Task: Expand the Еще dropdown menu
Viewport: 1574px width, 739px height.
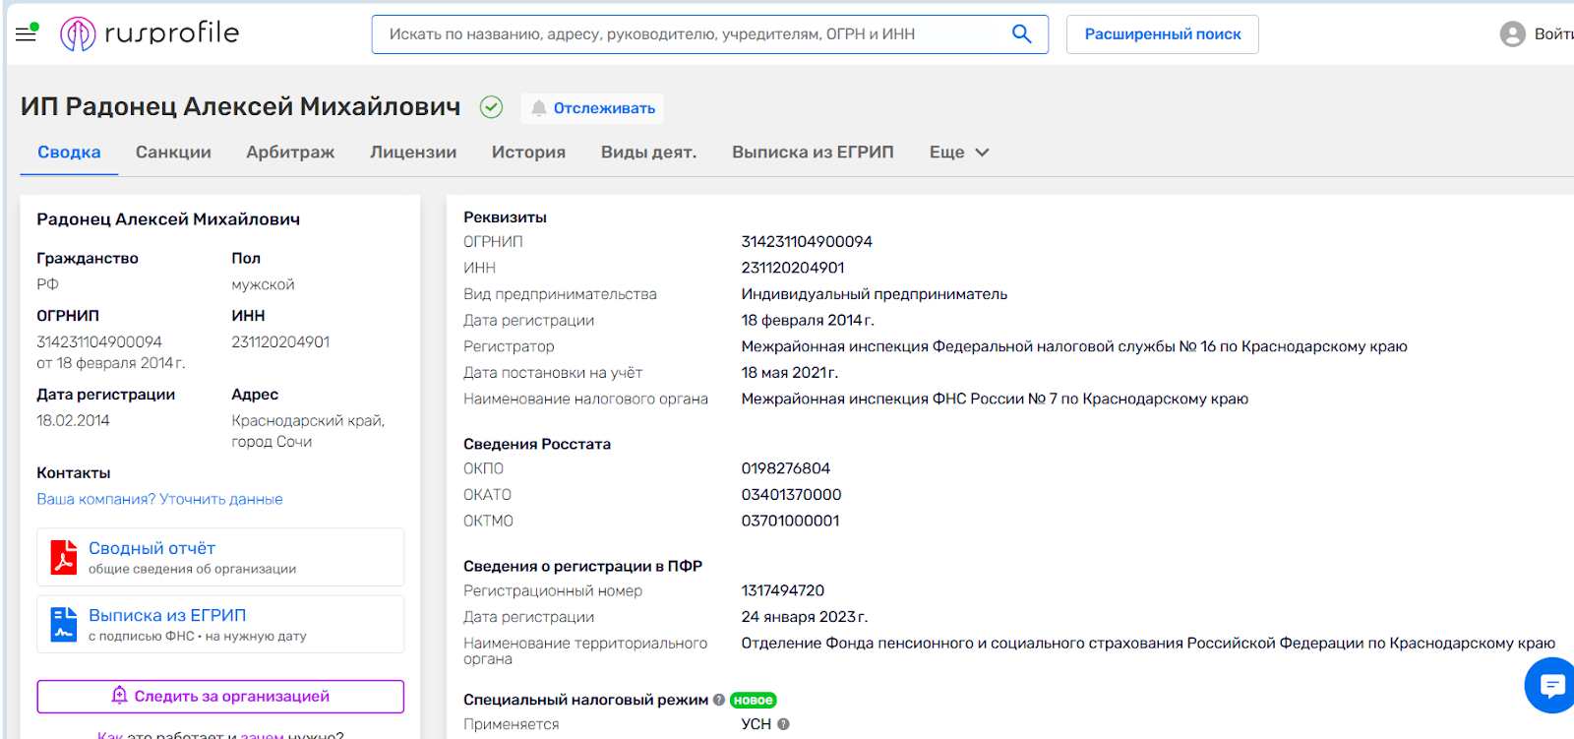Action: [958, 153]
